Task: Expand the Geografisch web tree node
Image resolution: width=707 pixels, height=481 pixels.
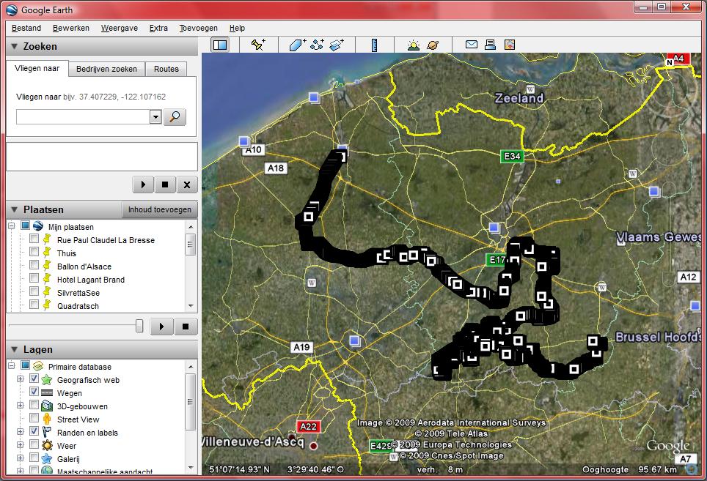Action: tap(21, 379)
